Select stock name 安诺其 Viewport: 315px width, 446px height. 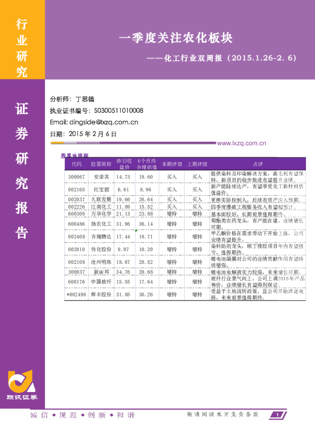(101, 177)
